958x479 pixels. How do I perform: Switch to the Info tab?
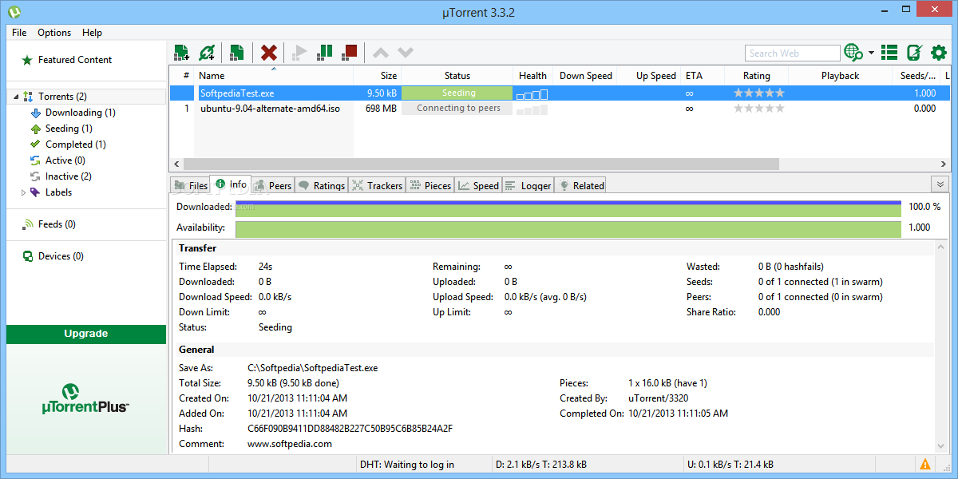(x=231, y=184)
